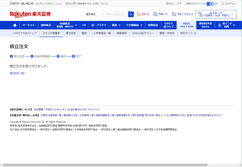Select 投資信託 in main navigation
The height and width of the screenshot is (167, 242).
click(153, 25)
